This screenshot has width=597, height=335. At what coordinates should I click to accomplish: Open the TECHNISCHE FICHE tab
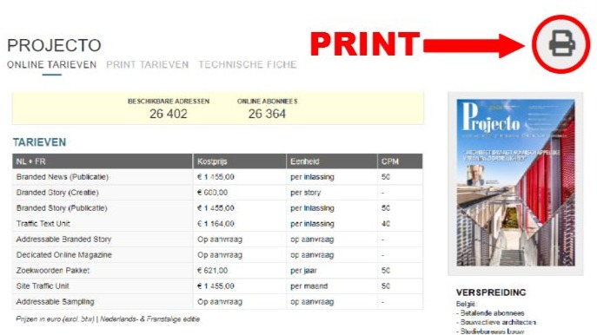pyautogui.click(x=248, y=64)
